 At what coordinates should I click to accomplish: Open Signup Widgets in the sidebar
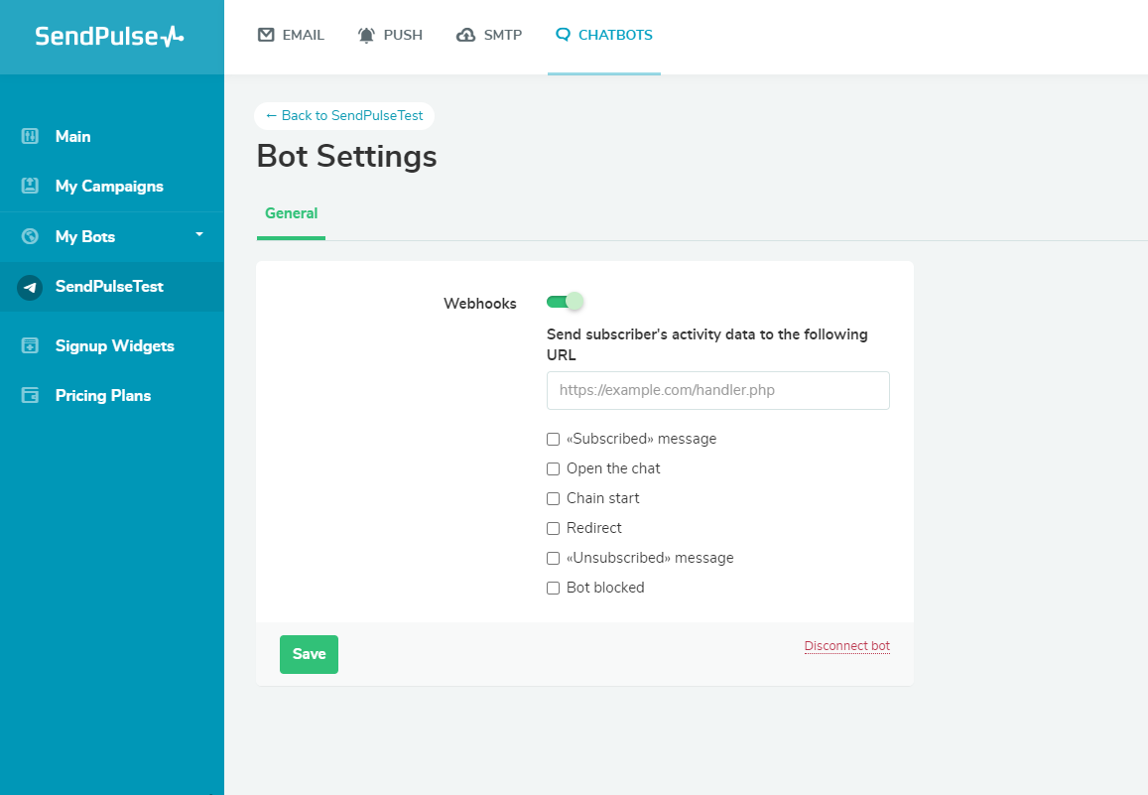point(112,345)
